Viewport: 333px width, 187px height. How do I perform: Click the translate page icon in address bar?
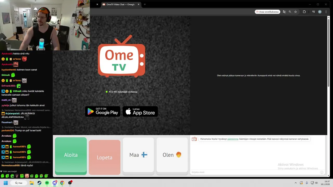pyautogui.click(x=284, y=12)
